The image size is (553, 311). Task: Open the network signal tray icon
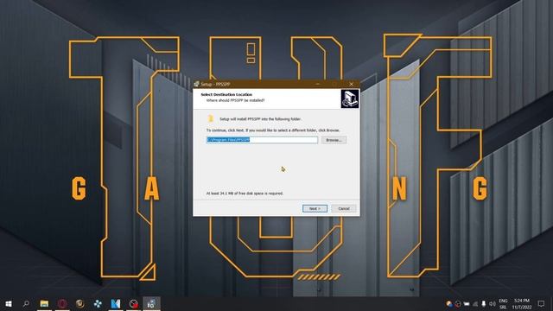pos(475,303)
